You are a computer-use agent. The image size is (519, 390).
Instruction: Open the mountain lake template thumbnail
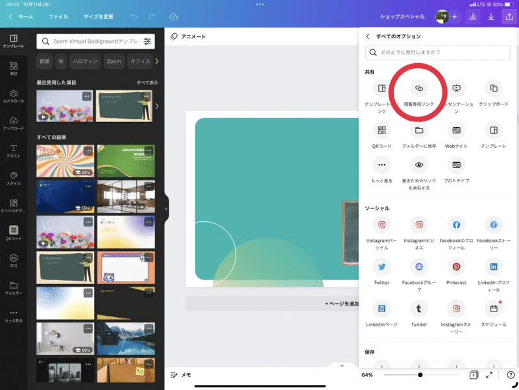(x=126, y=339)
